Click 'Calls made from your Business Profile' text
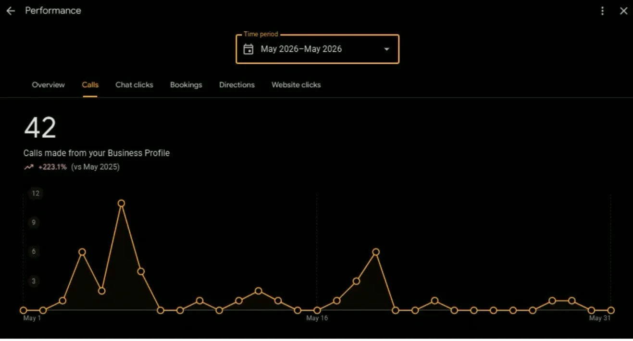The image size is (633, 341). (x=97, y=153)
